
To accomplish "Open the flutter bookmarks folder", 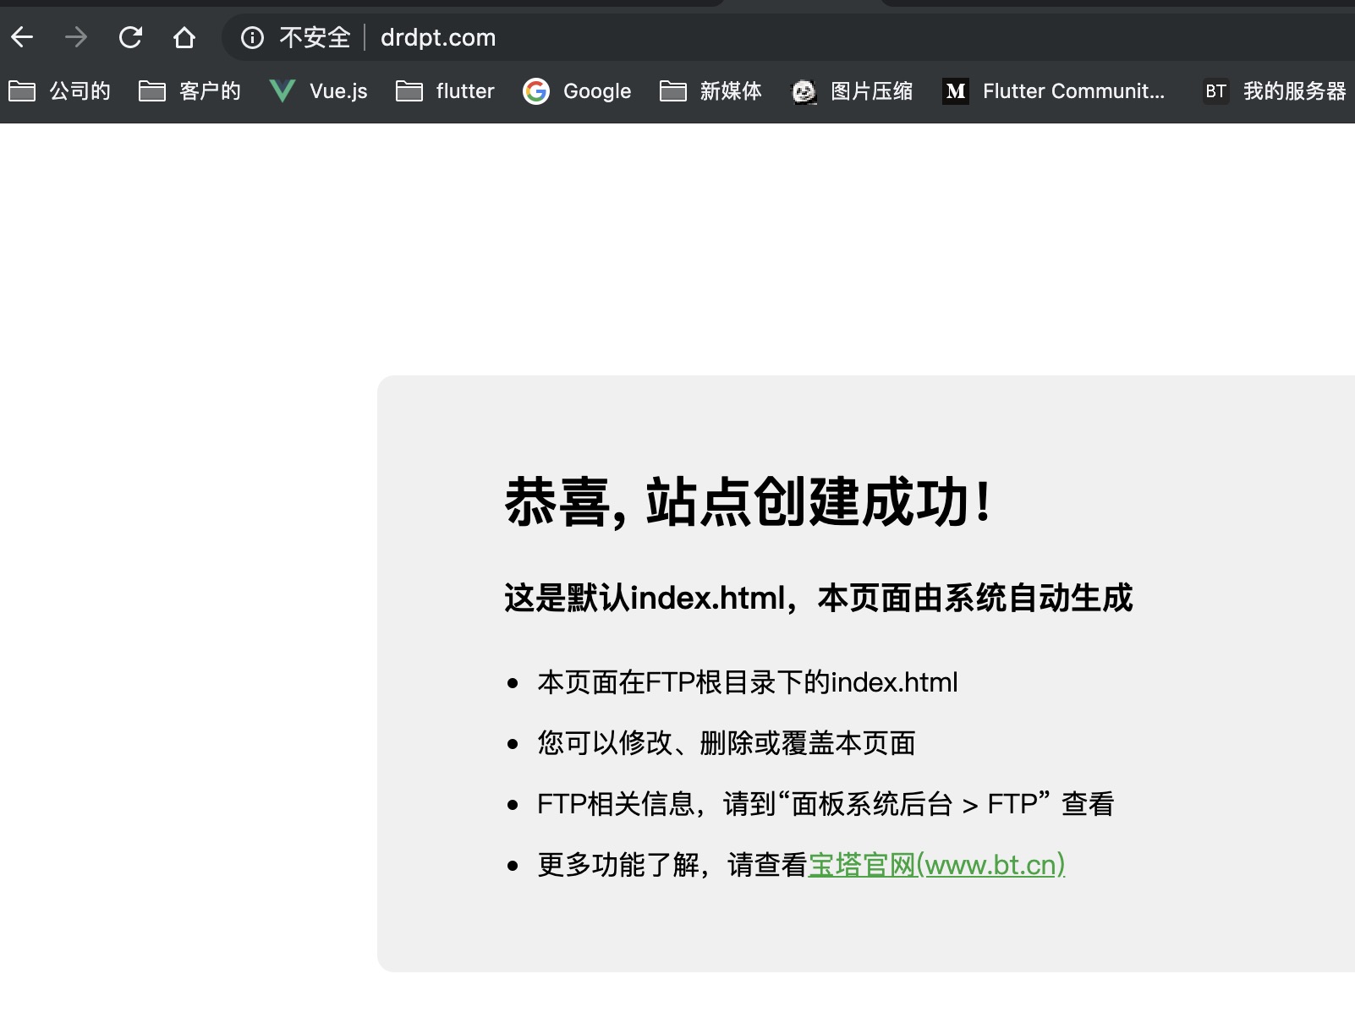I will pos(445,90).
